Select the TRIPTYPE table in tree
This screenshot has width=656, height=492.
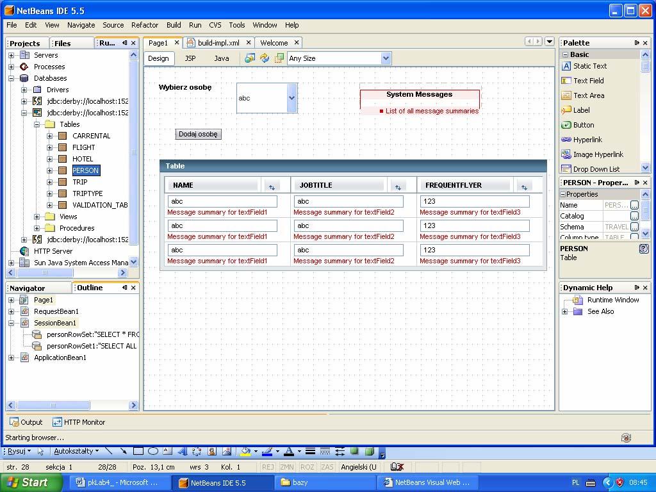(87, 193)
